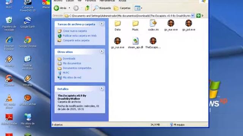The height and width of the screenshot is (136, 243).
Task: Launch Adobe Reader desktop shortcut
Action: coord(9,119)
